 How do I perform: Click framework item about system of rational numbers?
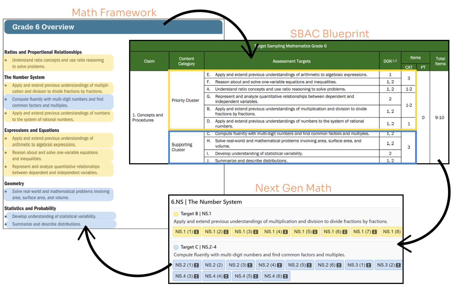(58, 116)
